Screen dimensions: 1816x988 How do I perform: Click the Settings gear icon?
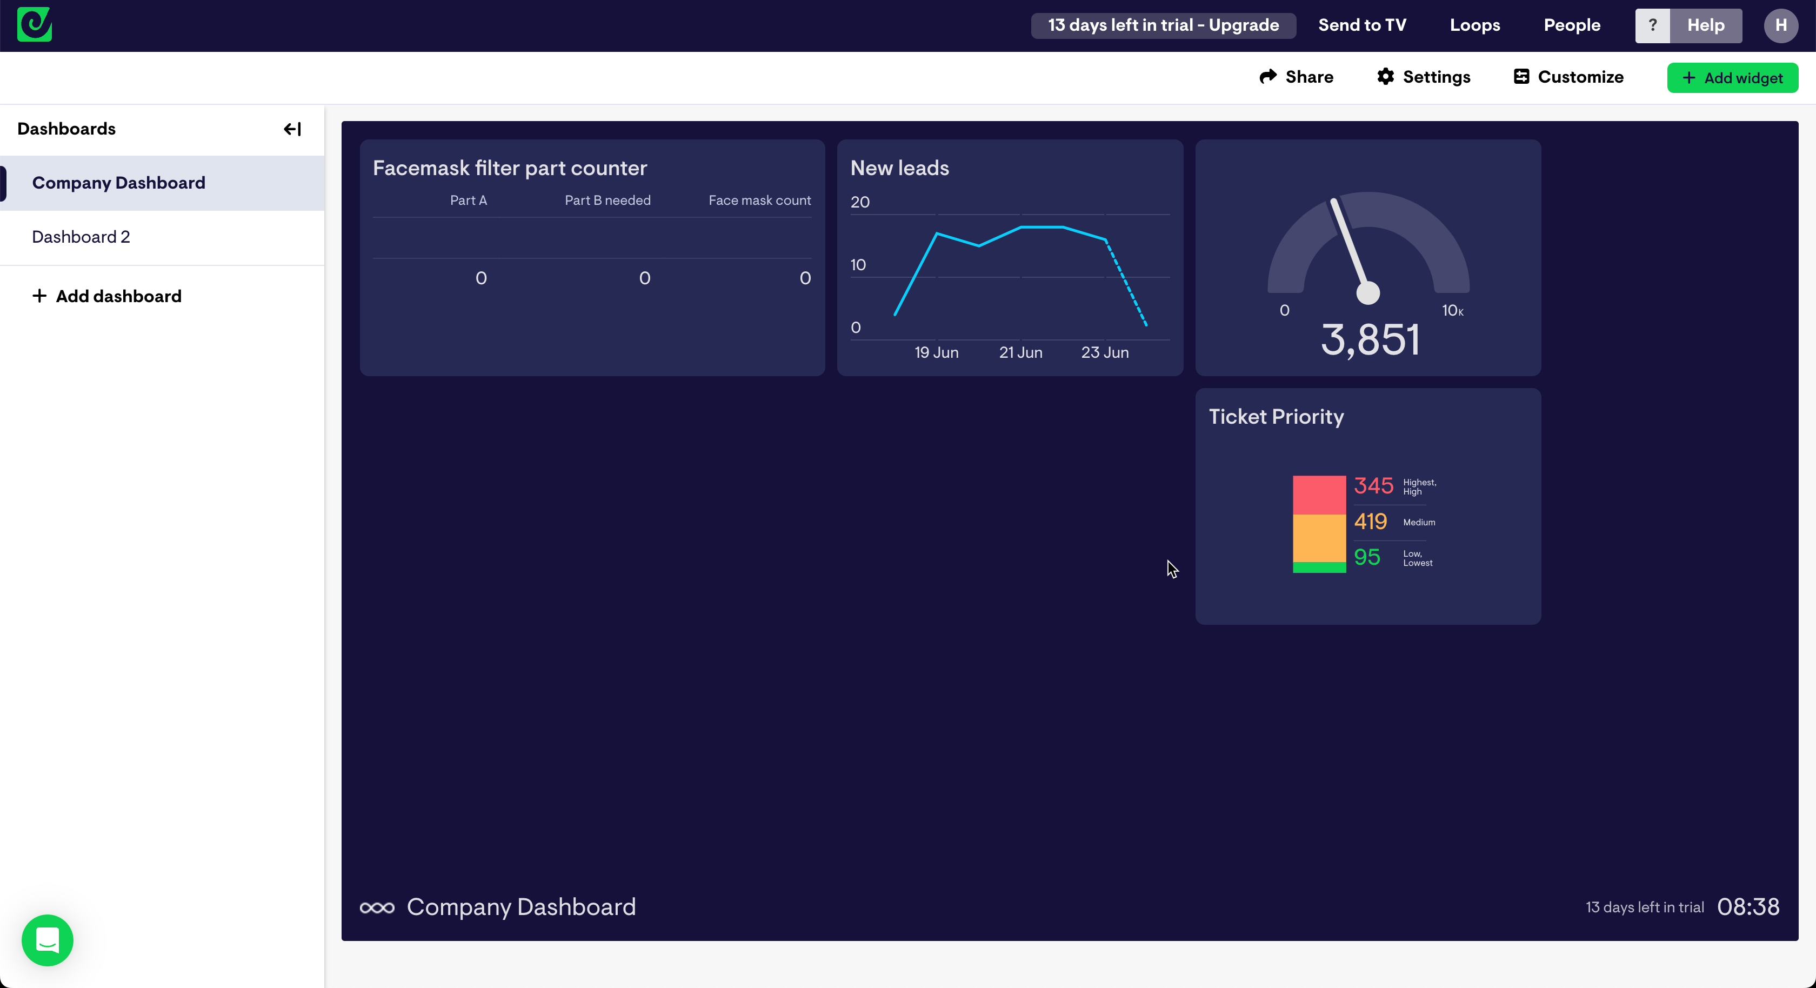[x=1385, y=77]
